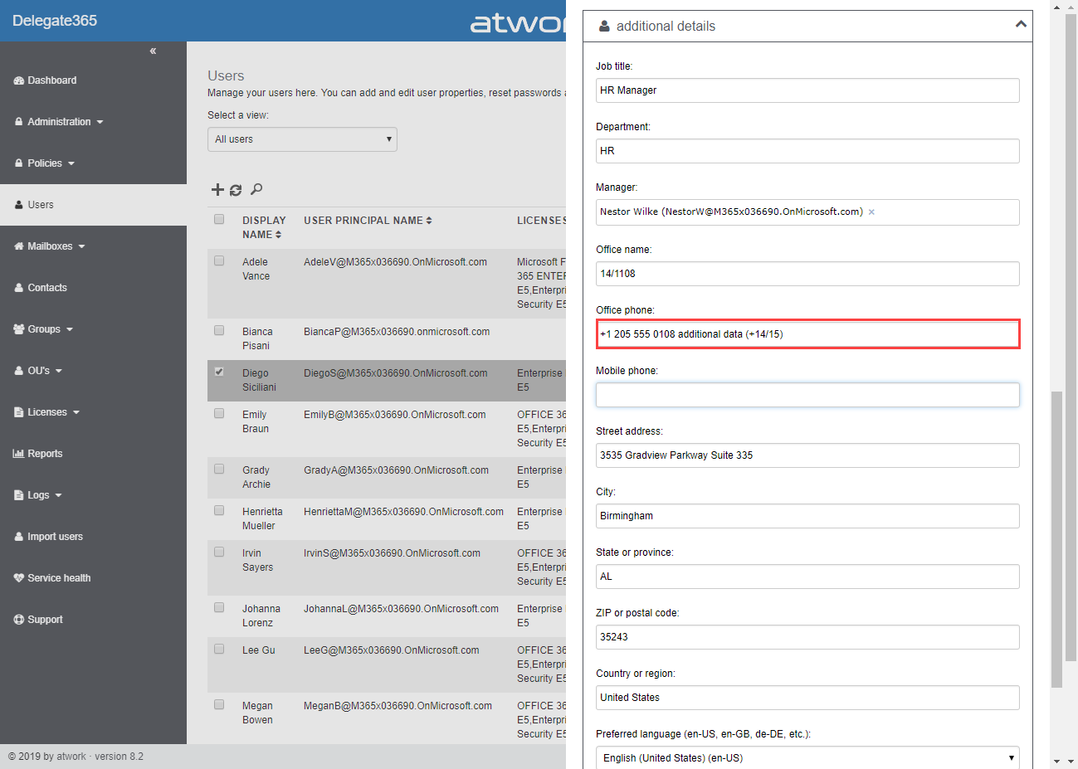
Task: Click the Import users person icon
Action: click(19, 537)
